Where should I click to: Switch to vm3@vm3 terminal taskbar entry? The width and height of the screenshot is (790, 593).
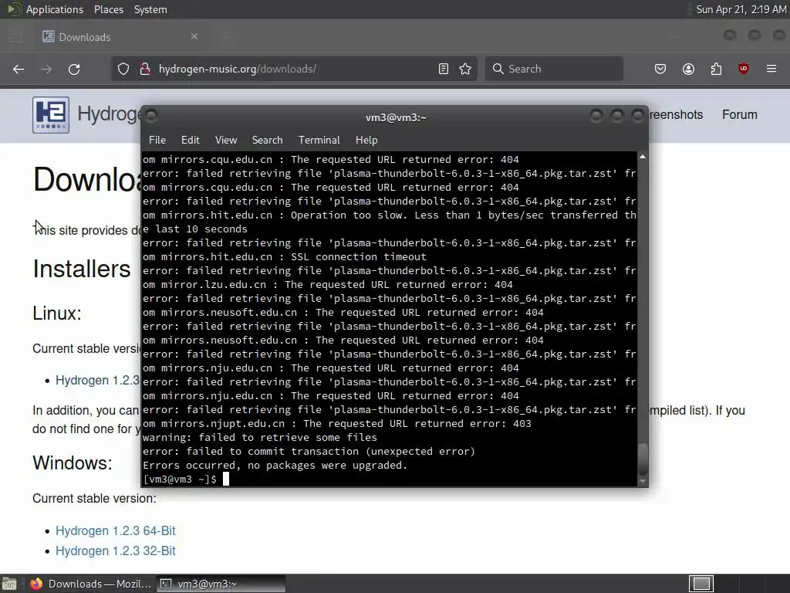click(x=221, y=584)
